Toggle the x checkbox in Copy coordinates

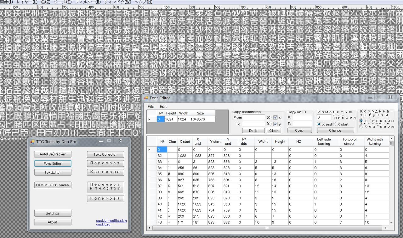(x=275, y=117)
